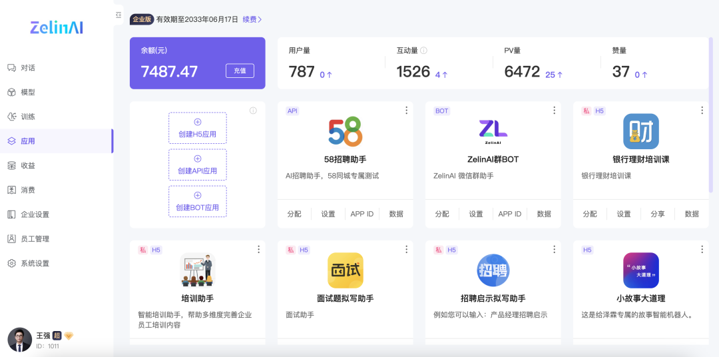The height and width of the screenshot is (357, 719).
Task: Click the 系统设置 gear icon
Action: [12, 263]
